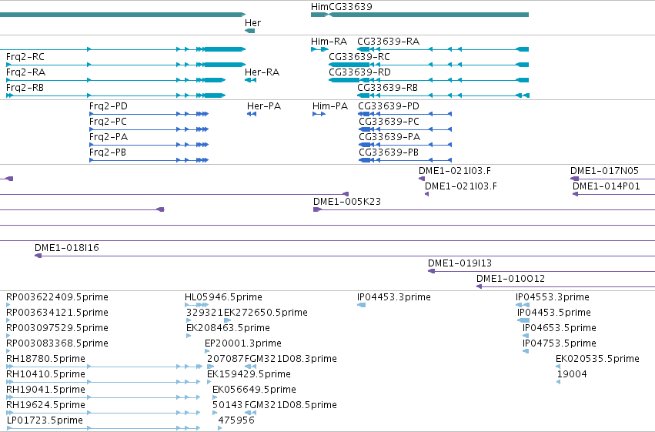Click the CG33639-RB transcript label

tap(387, 88)
